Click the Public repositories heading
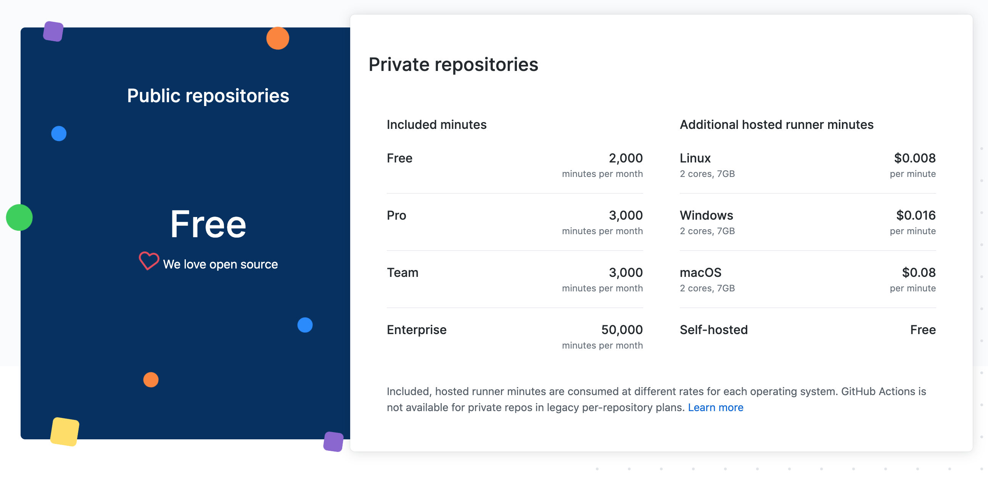The image size is (988, 479). click(x=208, y=95)
